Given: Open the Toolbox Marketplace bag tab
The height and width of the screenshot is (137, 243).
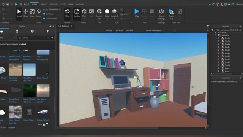Looking at the screenshot, I should coord(2,31).
